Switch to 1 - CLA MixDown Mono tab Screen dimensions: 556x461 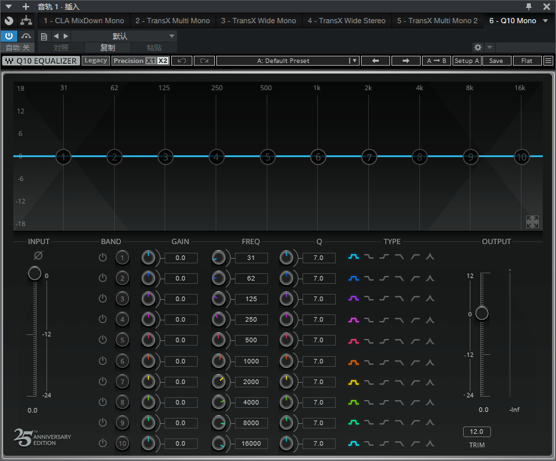coord(84,21)
